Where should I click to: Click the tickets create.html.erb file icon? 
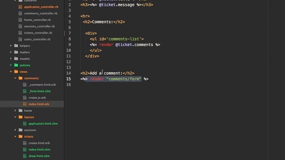coord(25,143)
